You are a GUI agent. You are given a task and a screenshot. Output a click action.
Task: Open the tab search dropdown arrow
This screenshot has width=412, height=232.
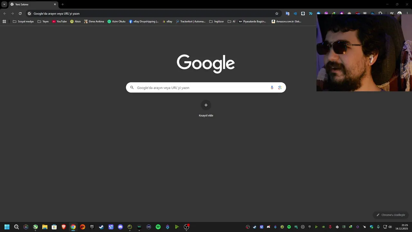(x=4, y=4)
